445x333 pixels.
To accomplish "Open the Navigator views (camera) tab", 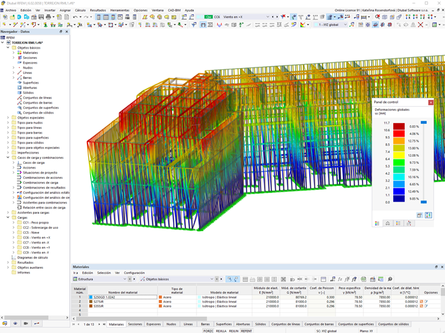I will (x=26, y=323).
